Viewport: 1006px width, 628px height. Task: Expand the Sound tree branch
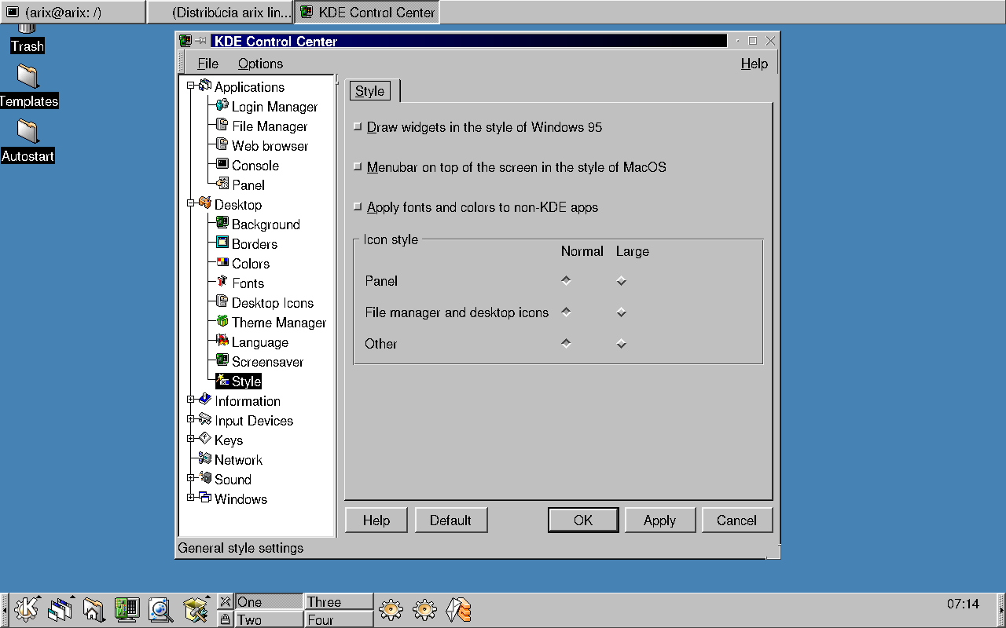pyautogui.click(x=190, y=478)
